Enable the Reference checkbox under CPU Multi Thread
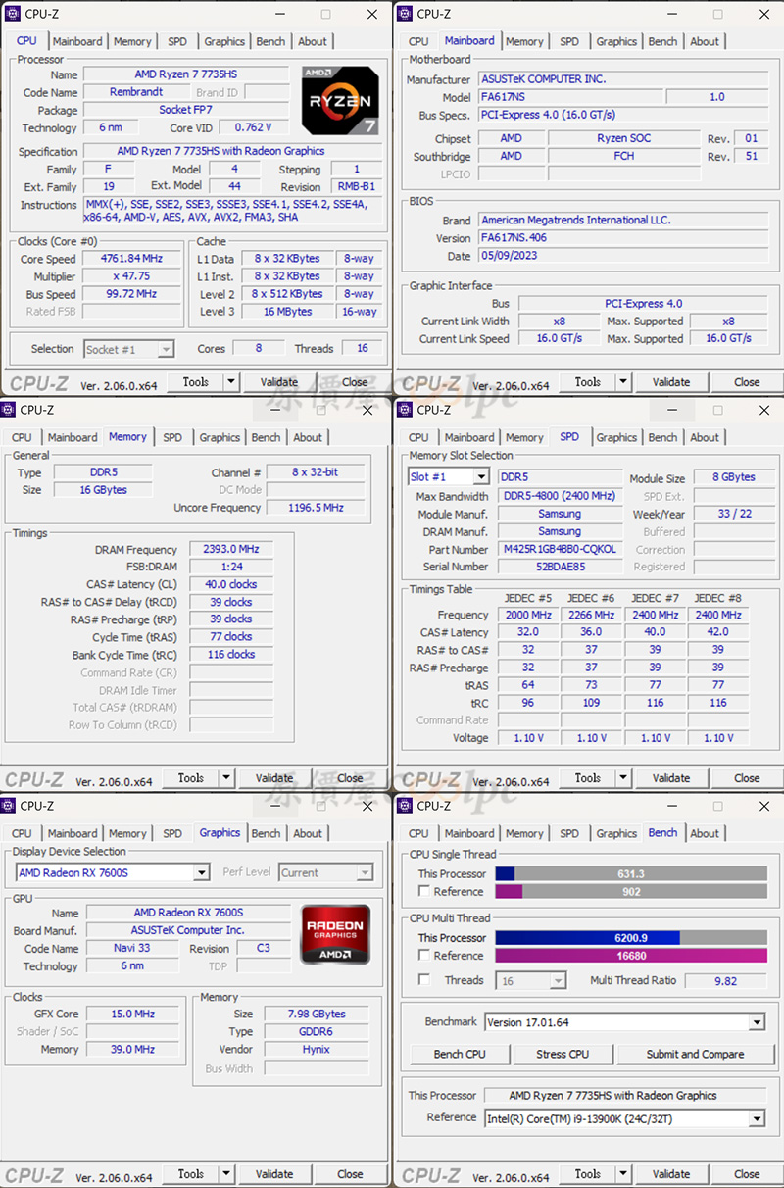The height and width of the screenshot is (1188, 784). click(x=424, y=955)
